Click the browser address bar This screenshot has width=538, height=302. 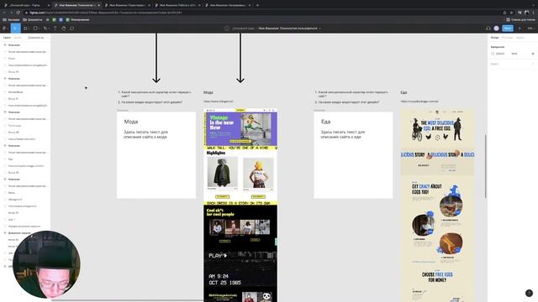(264, 13)
